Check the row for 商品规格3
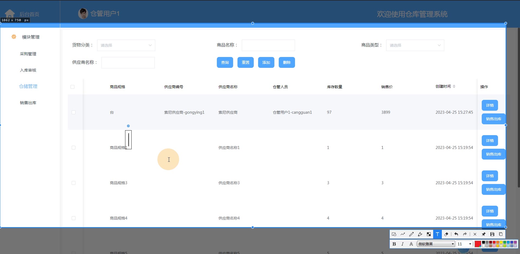Image resolution: width=520 pixels, height=254 pixels. pos(74,183)
